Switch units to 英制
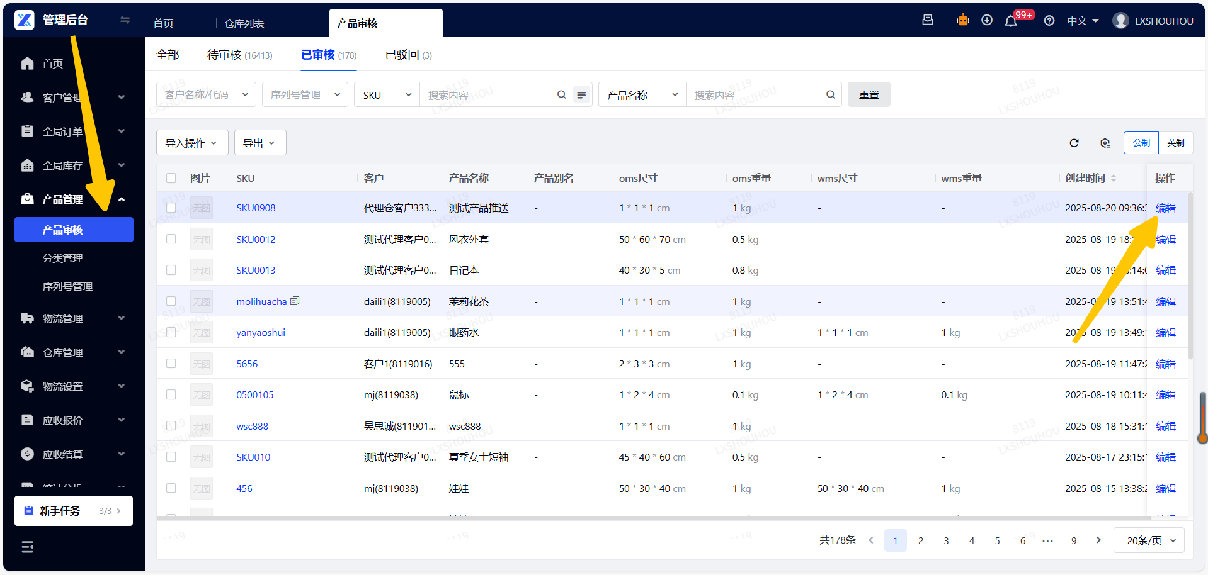This screenshot has height=575, width=1208. tap(1175, 143)
